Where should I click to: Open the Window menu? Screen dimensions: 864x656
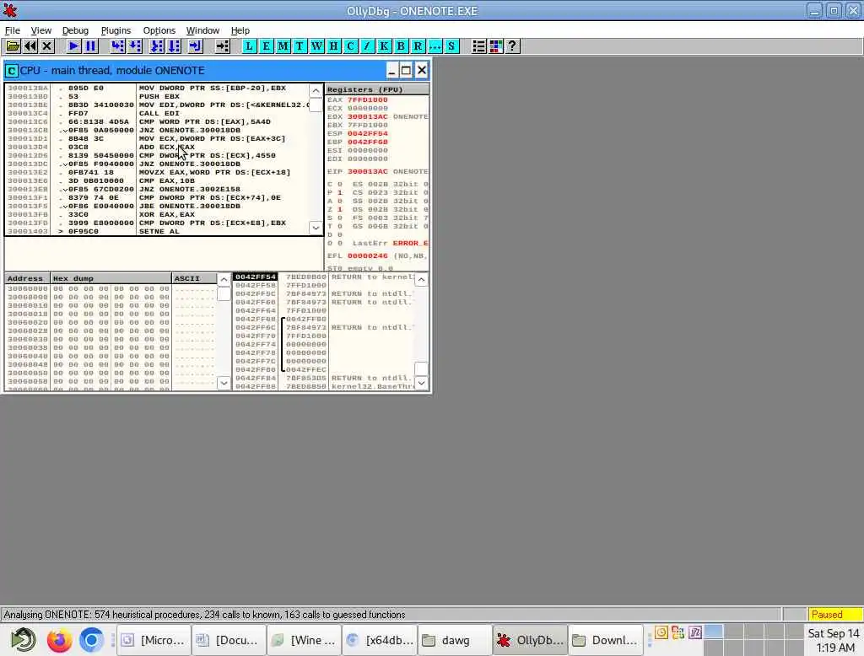click(202, 30)
